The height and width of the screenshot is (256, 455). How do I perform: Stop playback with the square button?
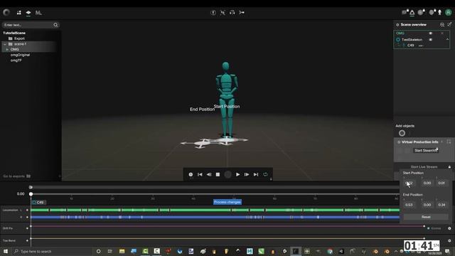click(218, 174)
